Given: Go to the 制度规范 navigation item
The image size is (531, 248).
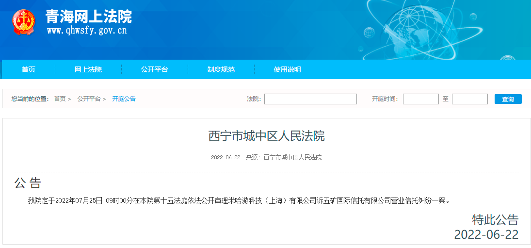Looking at the screenshot, I should point(221,69).
